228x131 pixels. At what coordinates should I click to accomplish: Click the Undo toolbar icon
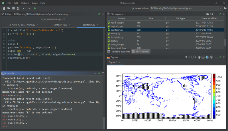point(24,9)
